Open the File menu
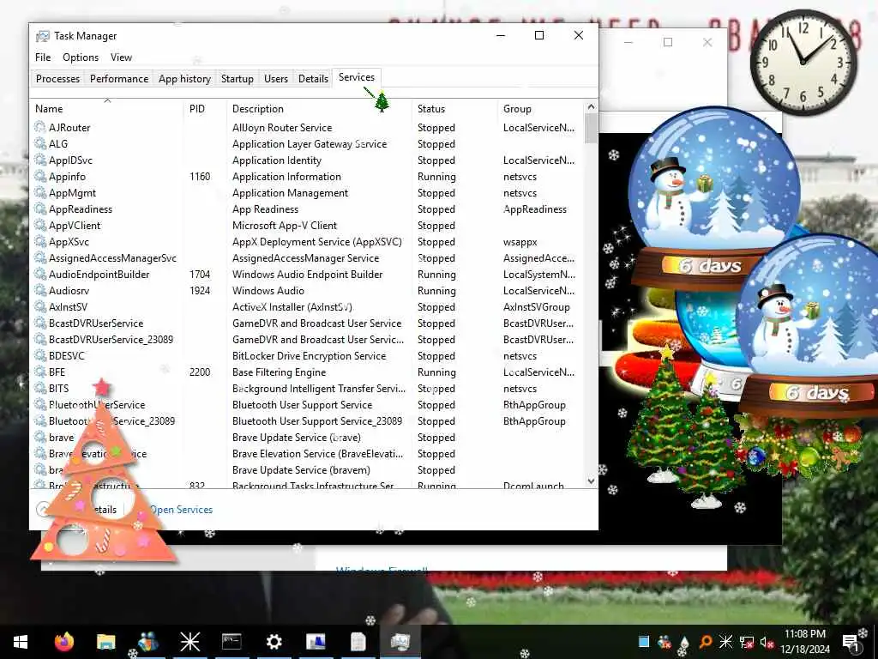This screenshot has width=878, height=659. pyautogui.click(x=43, y=57)
